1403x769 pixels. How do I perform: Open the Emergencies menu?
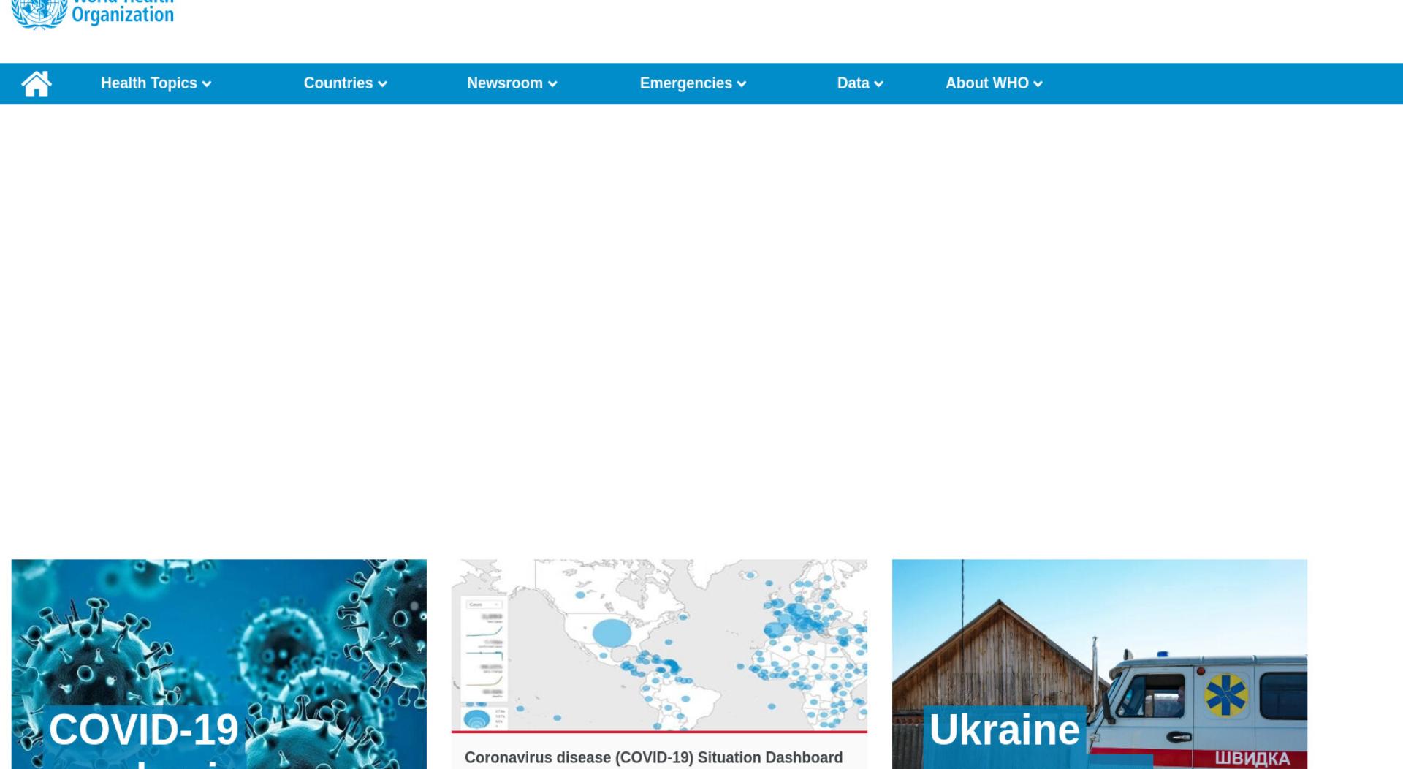pyautogui.click(x=693, y=83)
